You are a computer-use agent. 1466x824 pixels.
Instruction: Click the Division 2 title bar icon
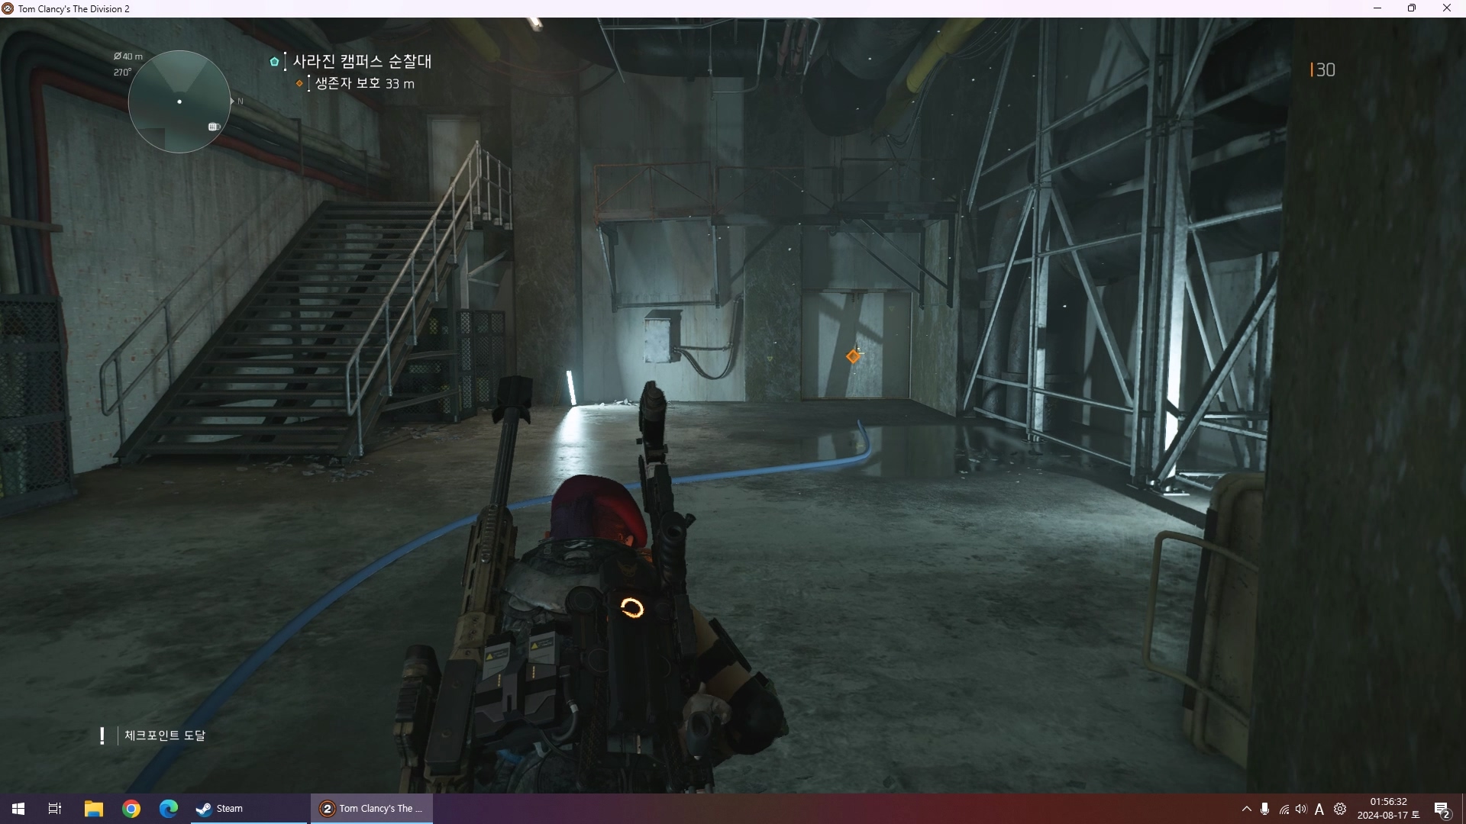tap(8, 8)
